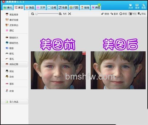Select the 眉毛 eyebrow tool
The height and width of the screenshot is (125, 148).
(x=10, y=59)
